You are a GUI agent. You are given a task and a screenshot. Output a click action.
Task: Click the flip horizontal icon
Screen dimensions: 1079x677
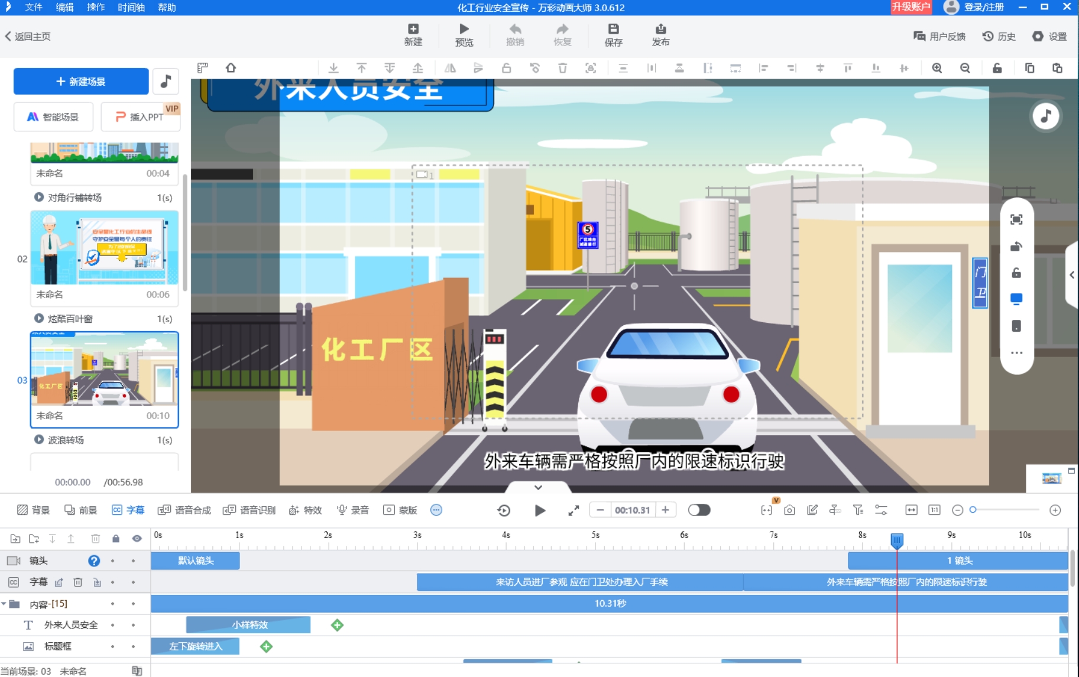point(450,68)
